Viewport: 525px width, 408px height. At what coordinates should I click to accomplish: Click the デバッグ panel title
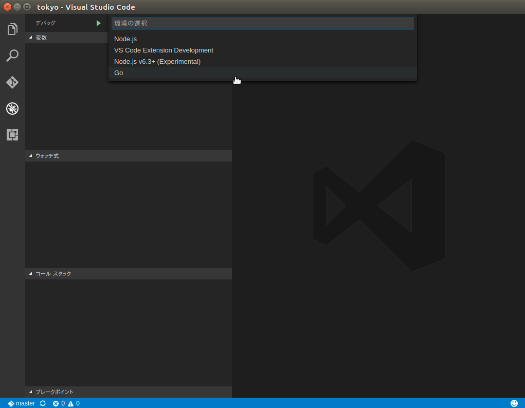coord(46,23)
